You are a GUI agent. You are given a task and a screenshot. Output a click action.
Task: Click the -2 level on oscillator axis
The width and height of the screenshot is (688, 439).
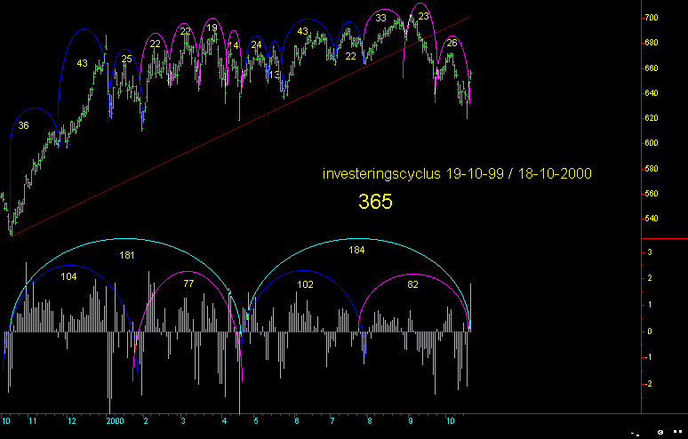click(x=649, y=384)
